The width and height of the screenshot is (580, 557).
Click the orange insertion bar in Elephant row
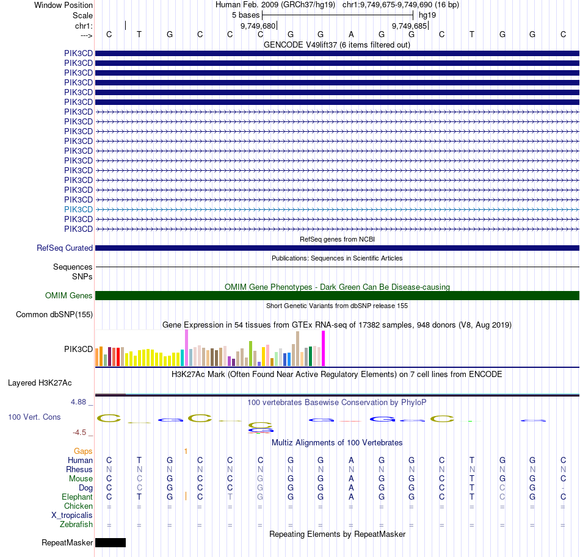186,497
